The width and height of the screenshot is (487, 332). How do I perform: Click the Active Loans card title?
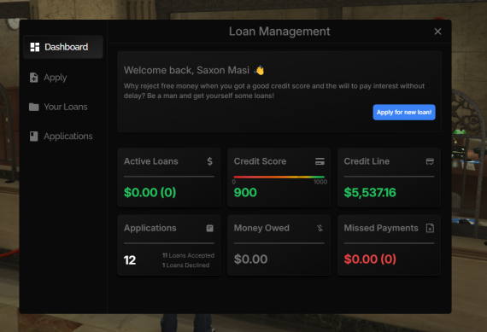[x=151, y=161]
